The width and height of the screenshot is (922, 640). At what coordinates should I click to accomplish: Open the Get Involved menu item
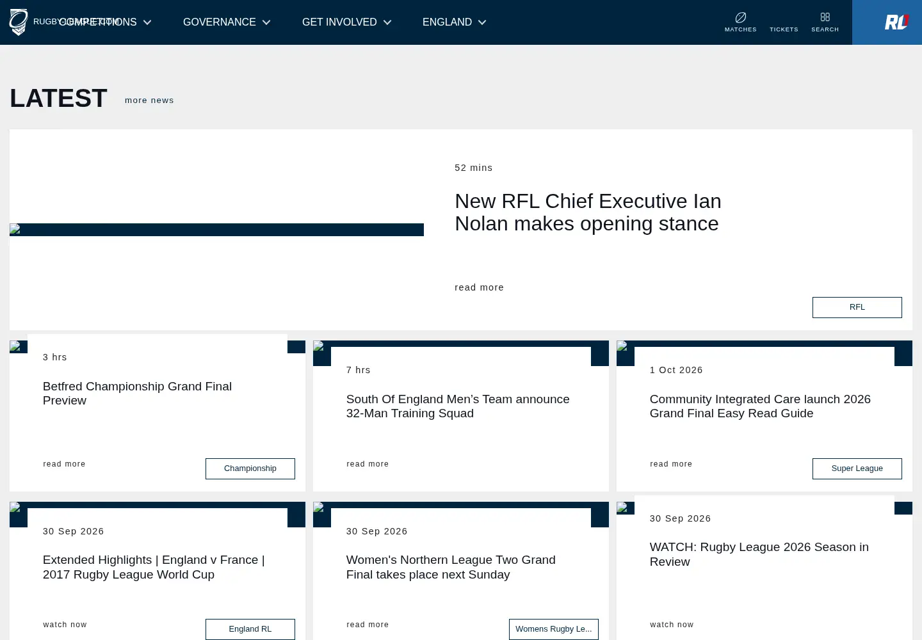click(x=339, y=22)
